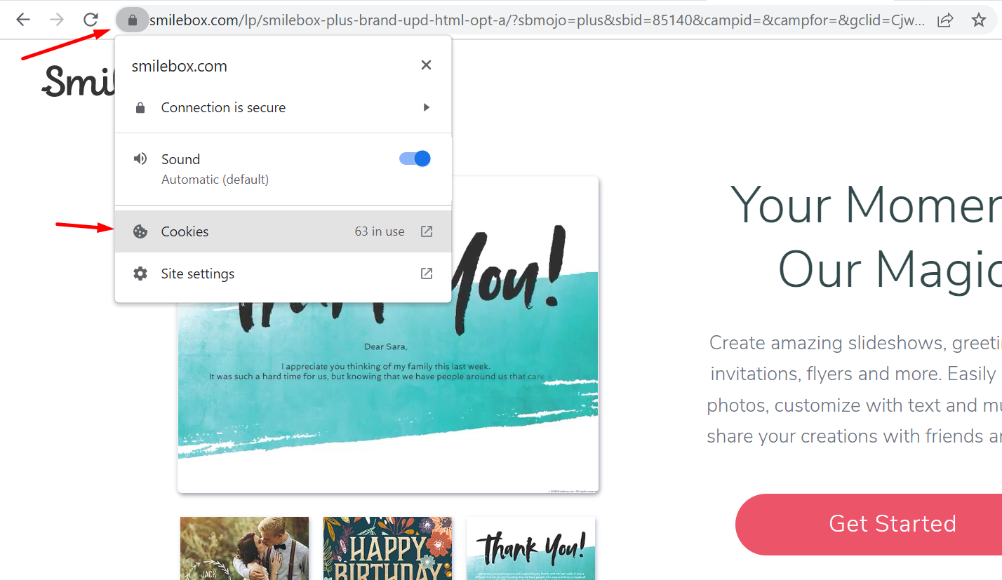Open Site settings external link icon
Viewport: 1002px width, 580px height.
click(426, 274)
